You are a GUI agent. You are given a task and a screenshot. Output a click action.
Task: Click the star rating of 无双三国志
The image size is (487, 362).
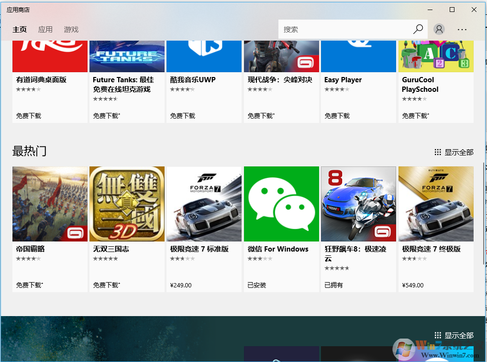tap(105, 259)
